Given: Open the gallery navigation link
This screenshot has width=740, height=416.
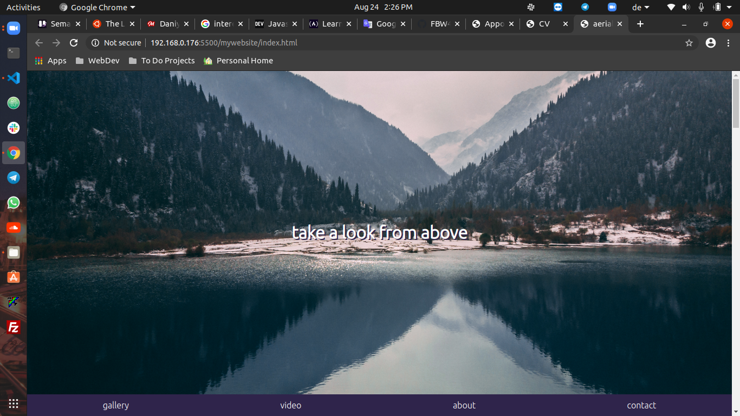Looking at the screenshot, I should coord(115,405).
